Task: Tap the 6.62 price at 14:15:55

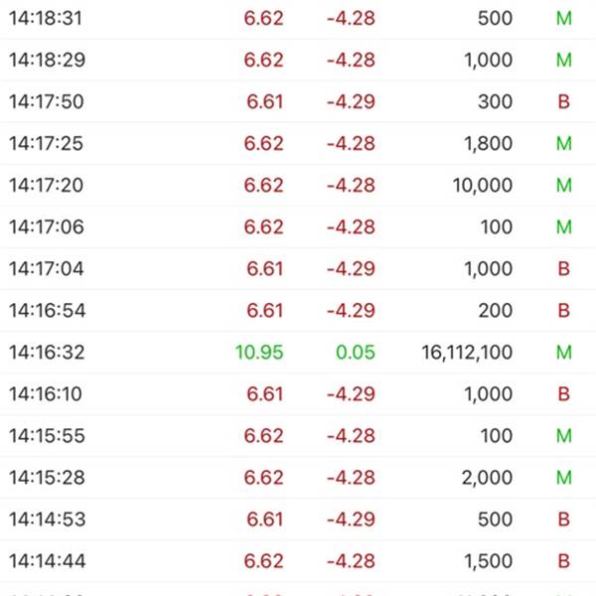Action: 263,436
